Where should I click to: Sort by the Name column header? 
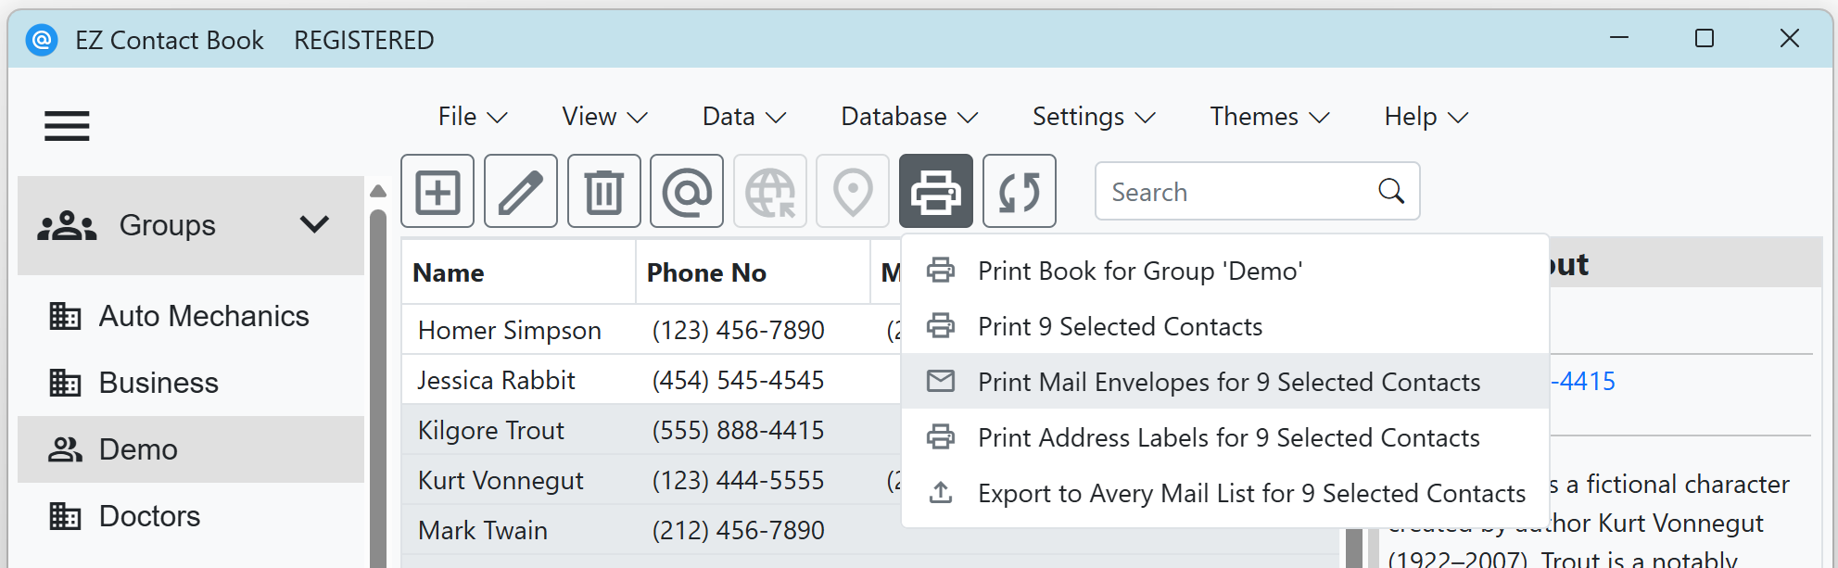(518, 272)
